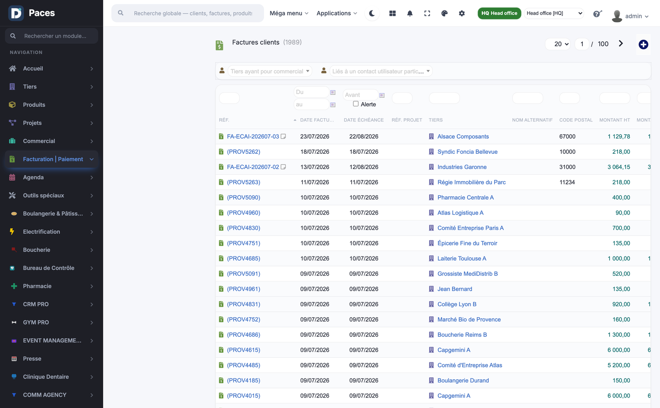The width and height of the screenshot is (660, 408).
Task: Click the Boucherie sidebar icon
Action: (x=14, y=250)
